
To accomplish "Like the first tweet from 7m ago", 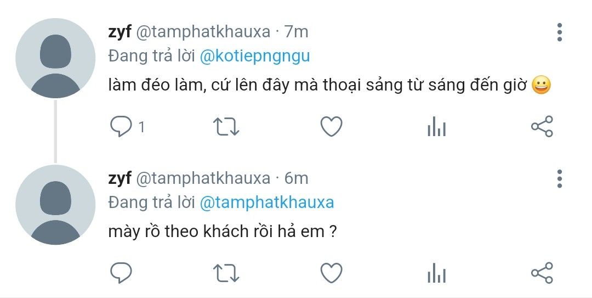I will pyautogui.click(x=331, y=127).
